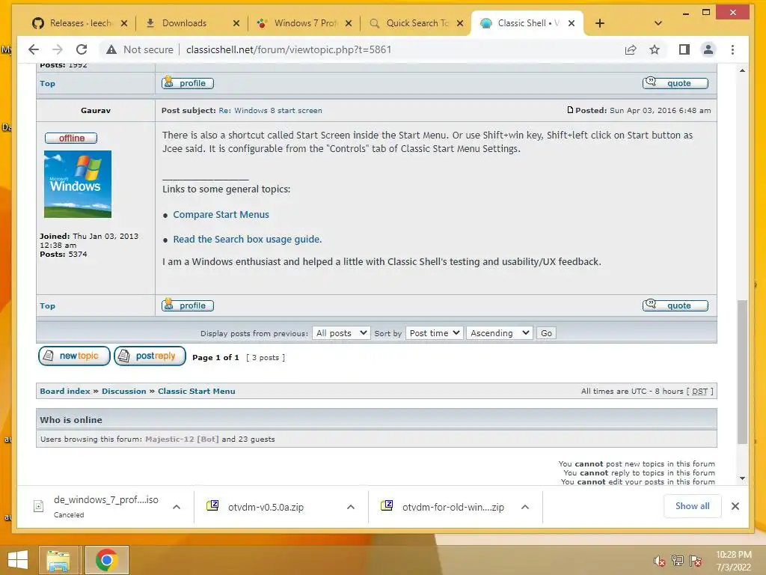Click the Not secure warning icon
The image size is (766, 575).
111,49
